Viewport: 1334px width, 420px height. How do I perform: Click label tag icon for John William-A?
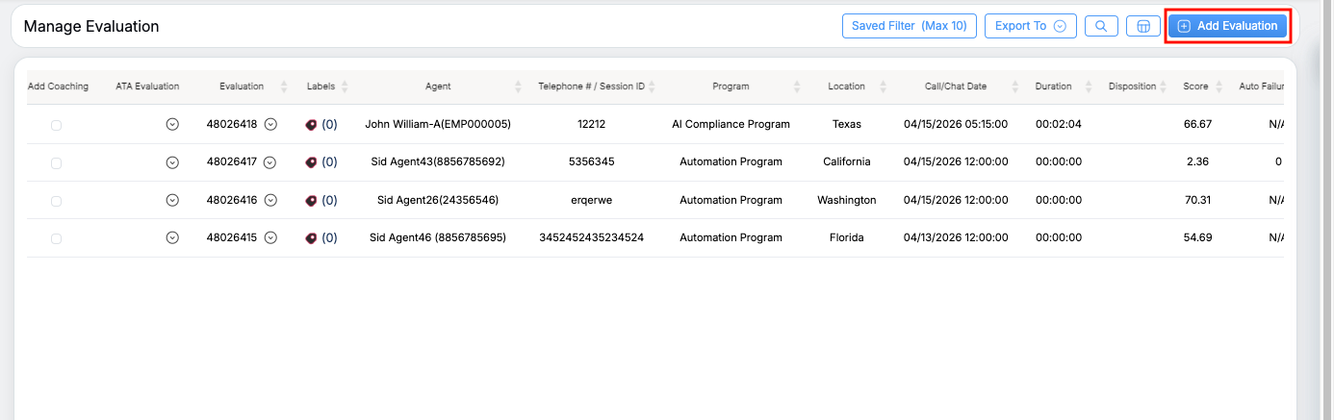click(311, 124)
